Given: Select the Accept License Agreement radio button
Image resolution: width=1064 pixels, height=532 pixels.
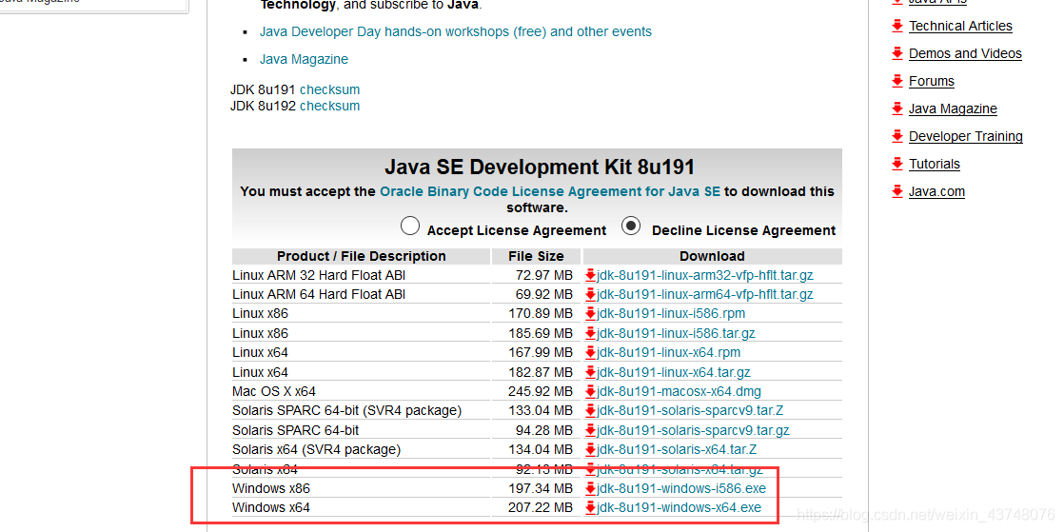Looking at the screenshot, I should [x=410, y=227].
